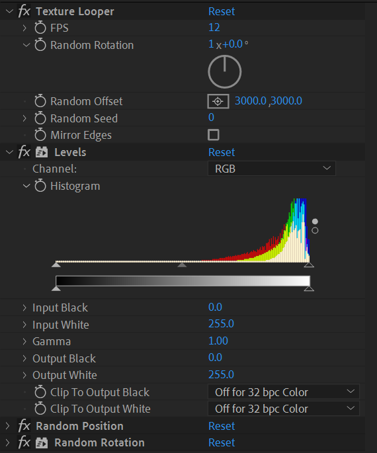Toggle FPS stopwatch animation icon
Image resolution: width=377 pixels, height=453 pixels.
[x=40, y=28]
